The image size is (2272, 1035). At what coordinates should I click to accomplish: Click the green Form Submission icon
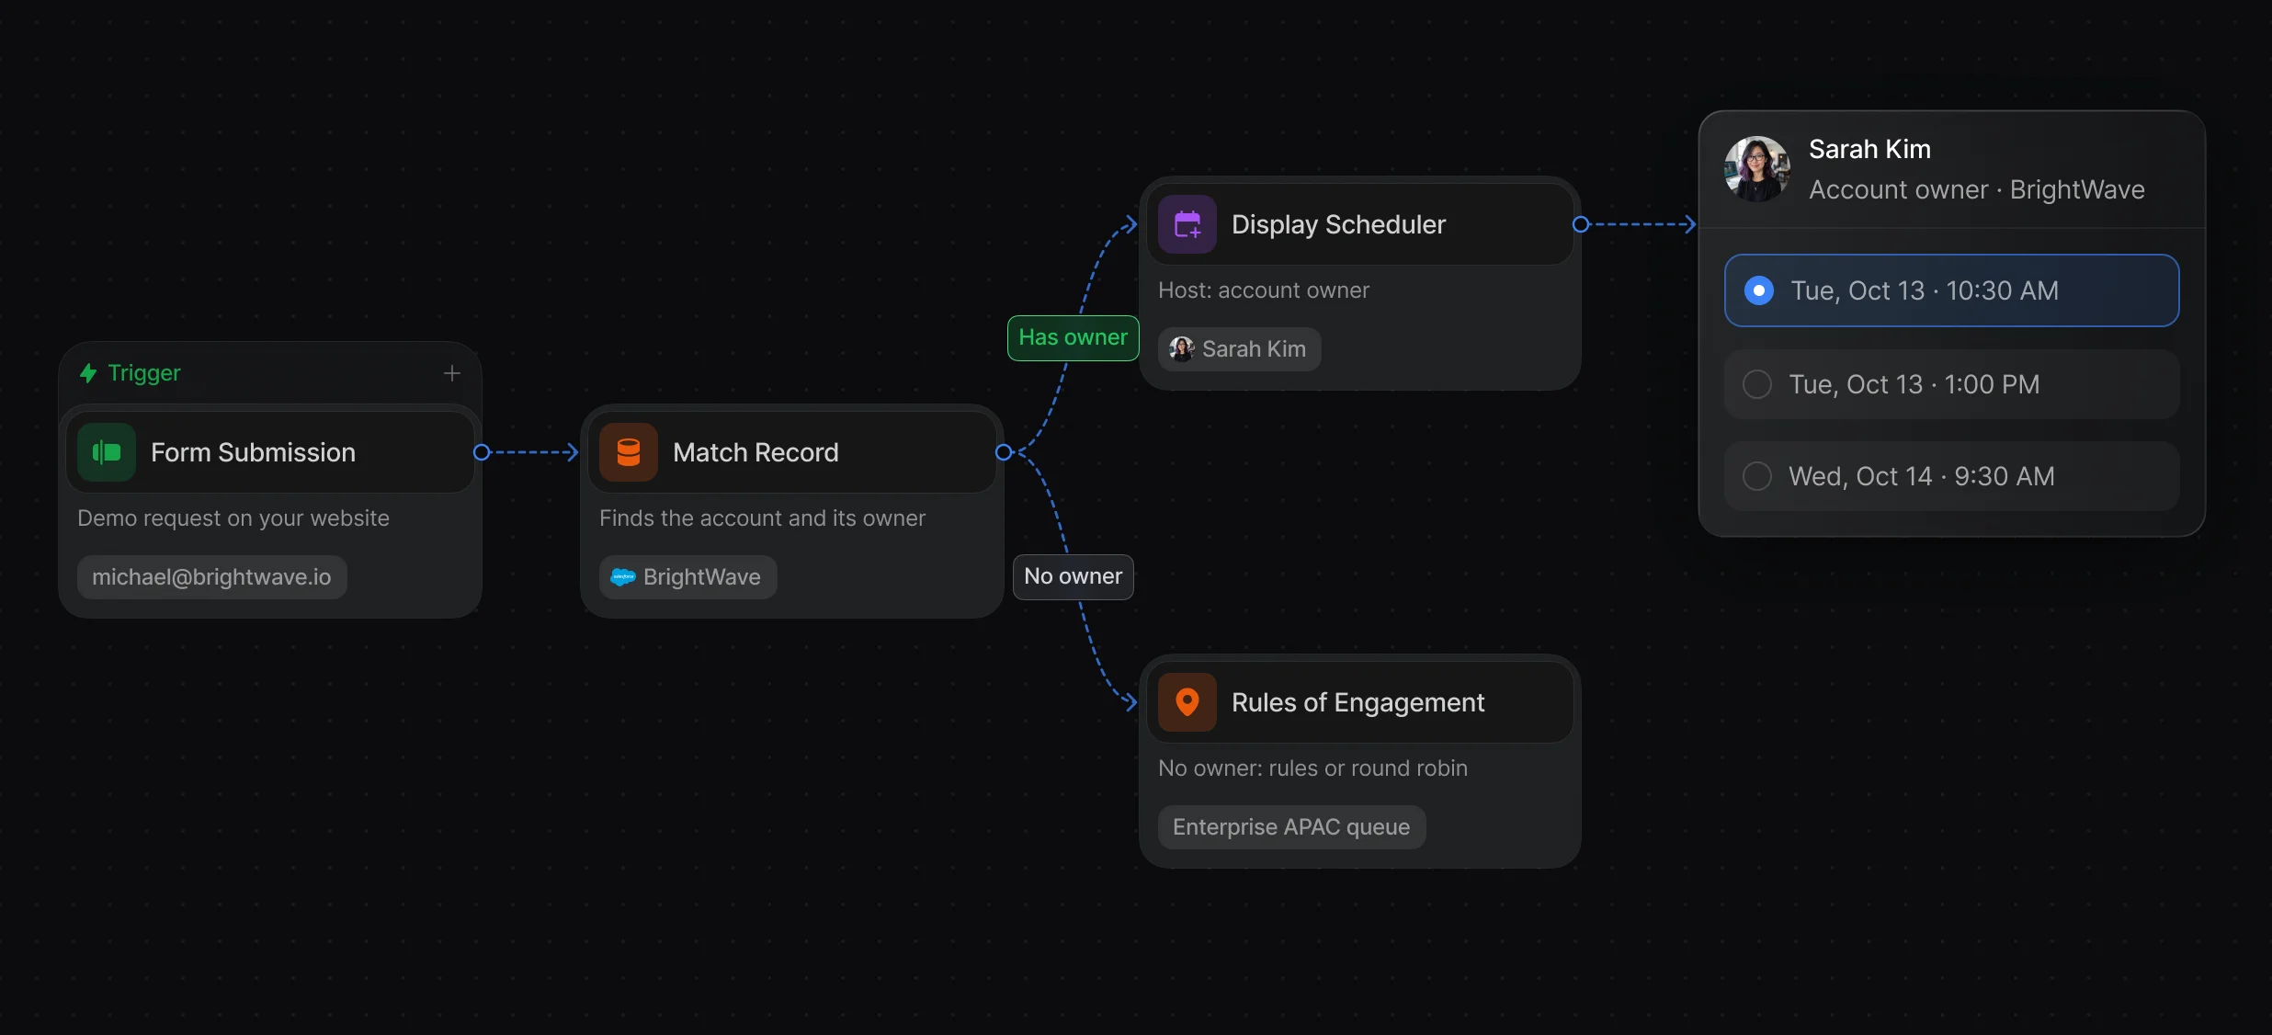(107, 452)
